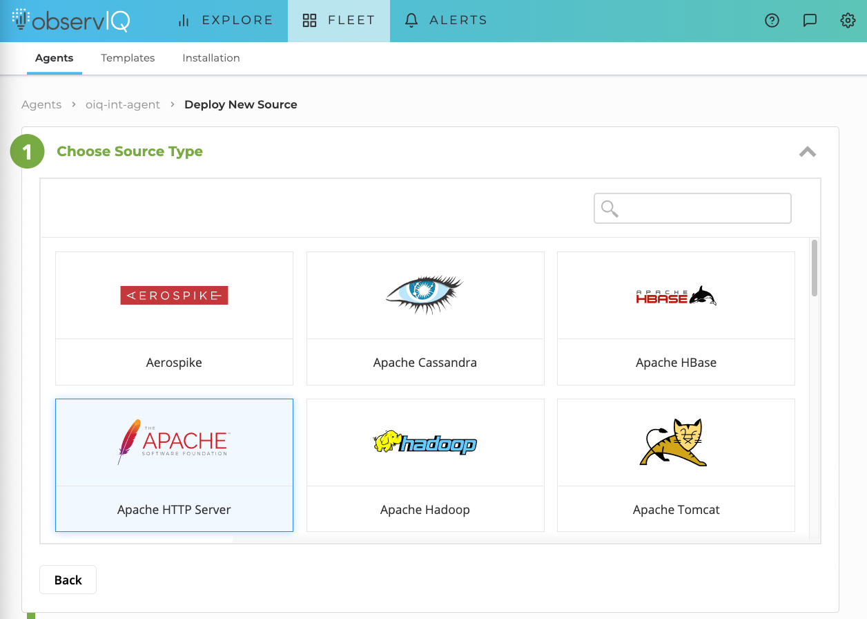The width and height of the screenshot is (867, 619).
Task: Open the settings gear icon
Action: point(848,21)
